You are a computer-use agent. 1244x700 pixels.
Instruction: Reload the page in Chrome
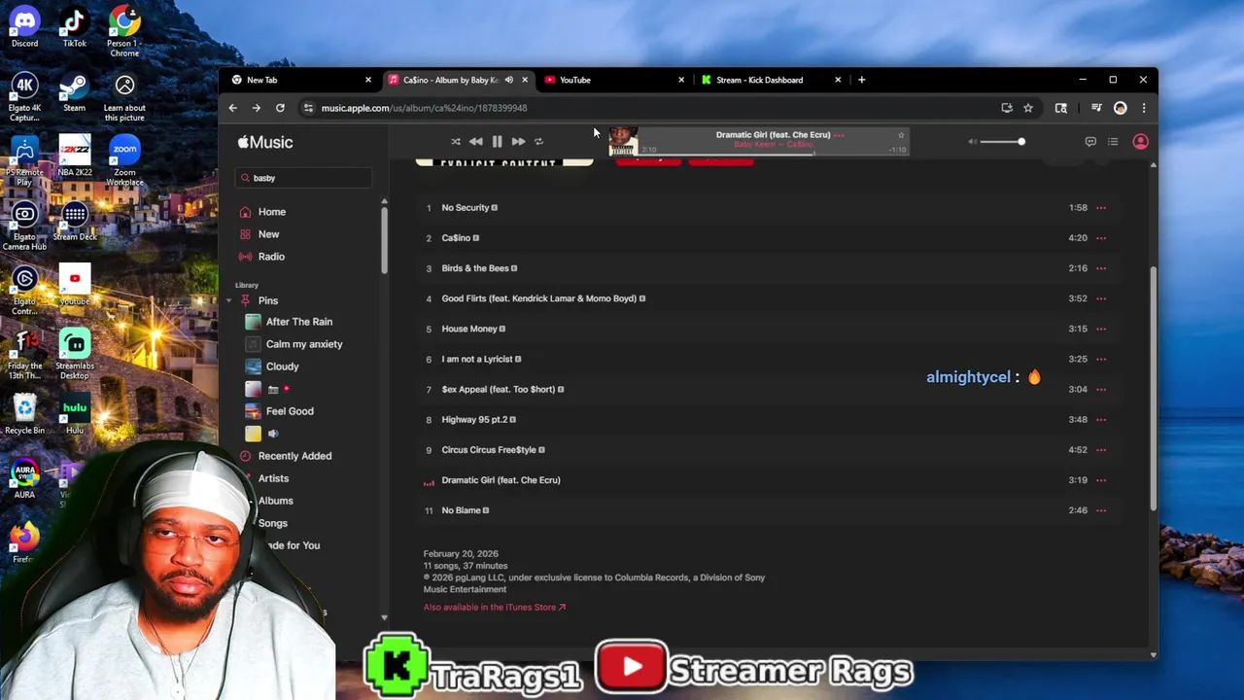click(280, 108)
